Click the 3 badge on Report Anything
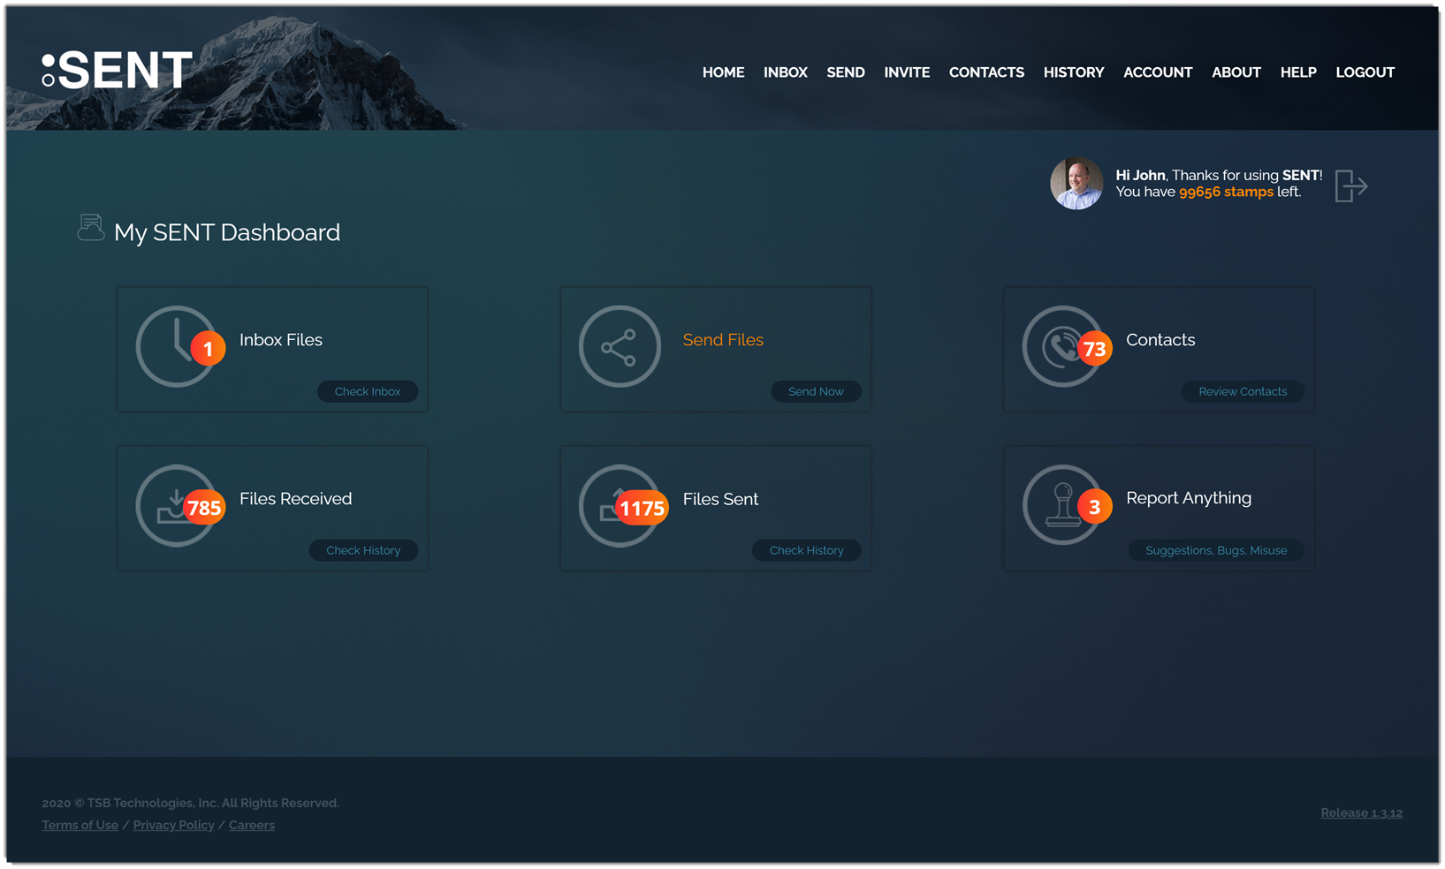Screen dimensions: 1445x869 click(1094, 507)
